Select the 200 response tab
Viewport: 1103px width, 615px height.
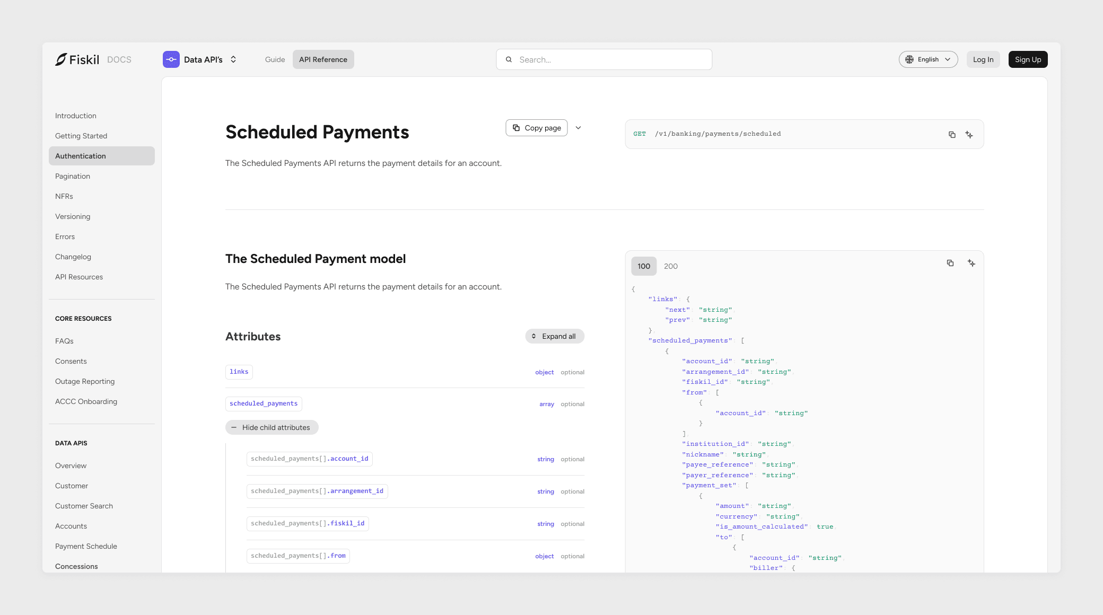point(670,266)
